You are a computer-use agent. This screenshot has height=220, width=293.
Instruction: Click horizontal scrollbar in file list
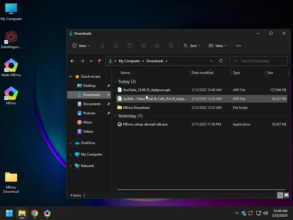[201, 190]
